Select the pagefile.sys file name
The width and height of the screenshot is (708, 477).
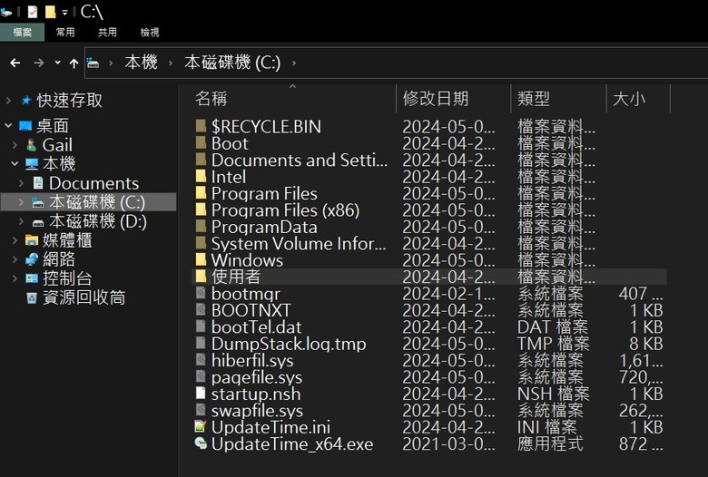click(x=257, y=377)
